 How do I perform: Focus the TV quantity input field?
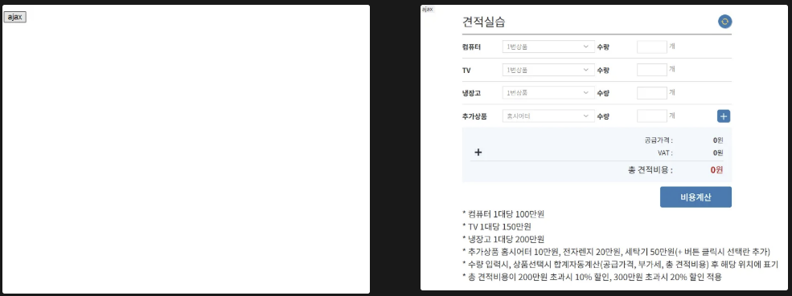pos(651,70)
